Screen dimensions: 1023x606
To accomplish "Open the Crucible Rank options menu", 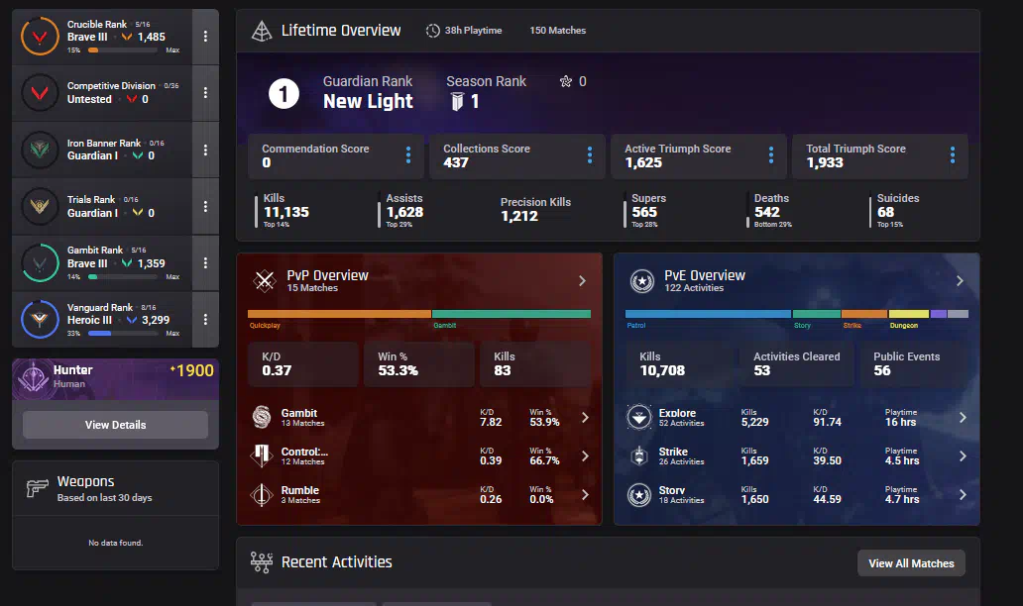I will [x=205, y=37].
